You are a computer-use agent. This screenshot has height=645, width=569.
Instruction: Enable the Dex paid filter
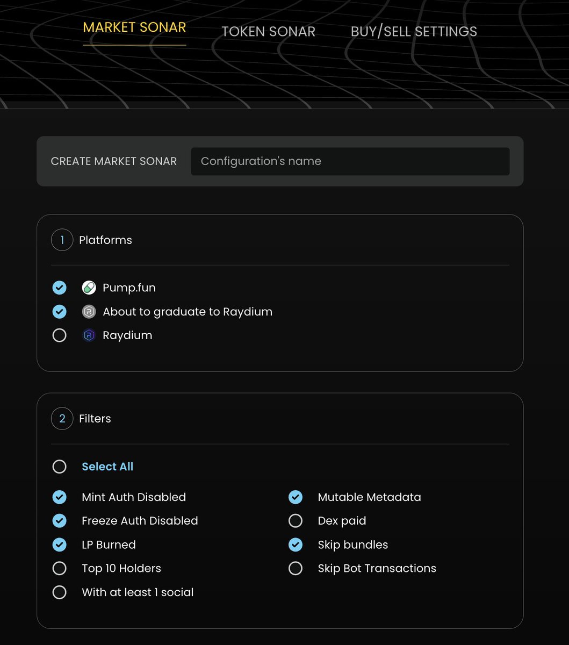click(x=296, y=521)
